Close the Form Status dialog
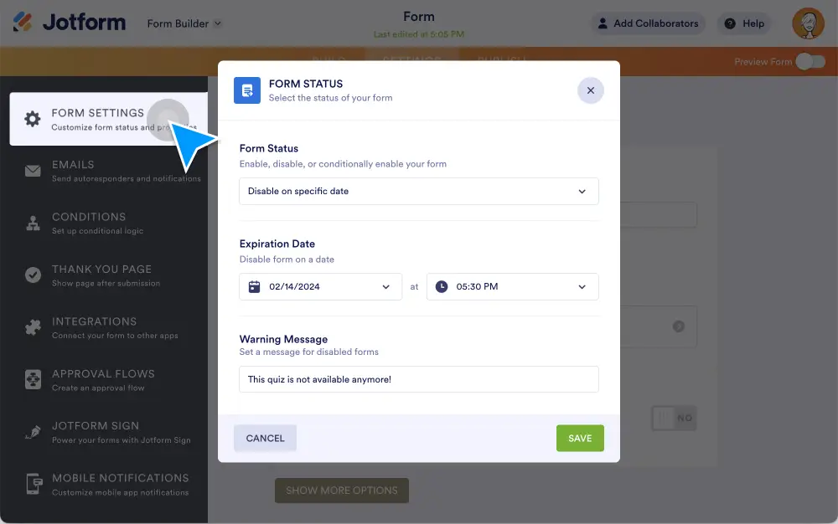Viewport: 838px width, 524px height. click(590, 90)
